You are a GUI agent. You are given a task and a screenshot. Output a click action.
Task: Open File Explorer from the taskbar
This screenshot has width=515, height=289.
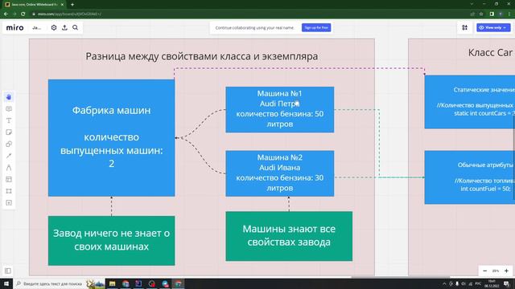(113, 283)
